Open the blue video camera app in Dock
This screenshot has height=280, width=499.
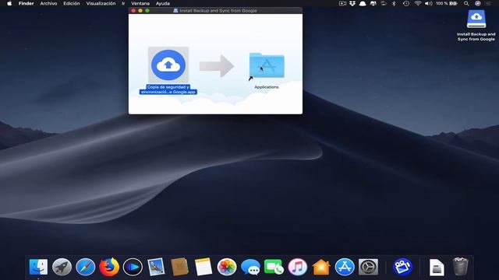tap(402, 267)
